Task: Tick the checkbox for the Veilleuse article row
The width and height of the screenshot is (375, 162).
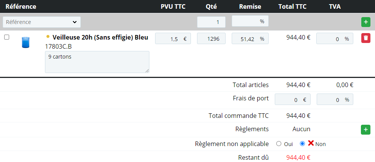Action: [x=7, y=37]
